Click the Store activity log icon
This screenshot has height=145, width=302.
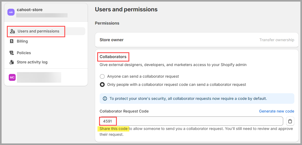(12, 62)
